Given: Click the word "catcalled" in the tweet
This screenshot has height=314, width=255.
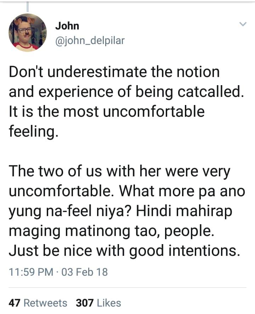Looking at the screenshot, I should (x=209, y=92).
